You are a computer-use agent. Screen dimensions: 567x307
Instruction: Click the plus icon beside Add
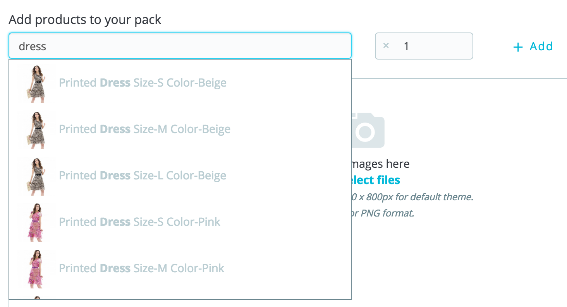pos(518,47)
